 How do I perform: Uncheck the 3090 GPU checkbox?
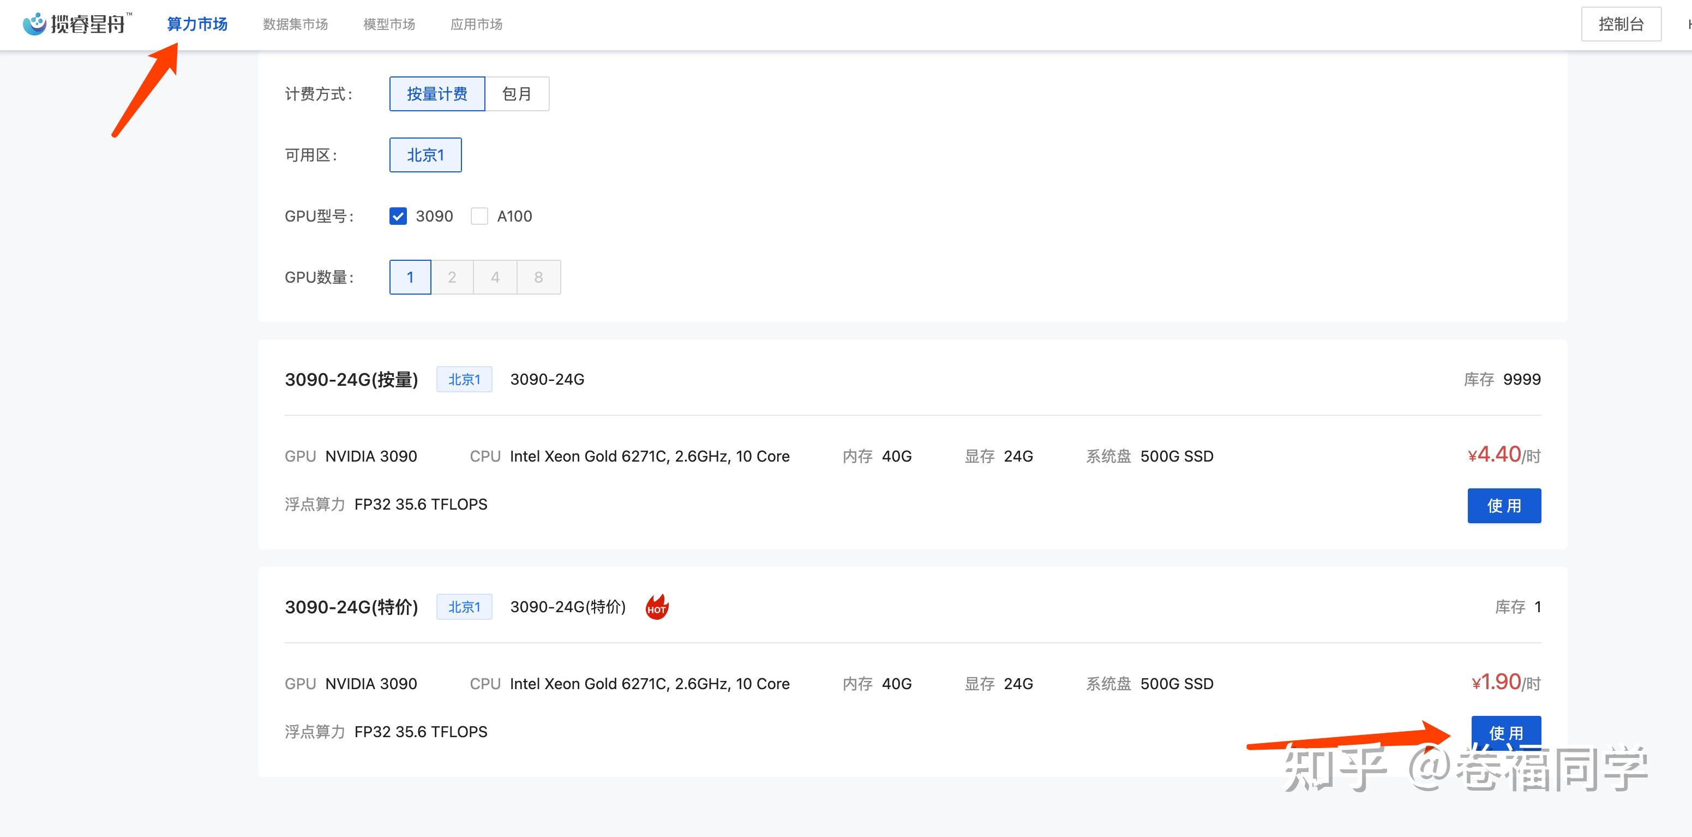coord(398,216)
